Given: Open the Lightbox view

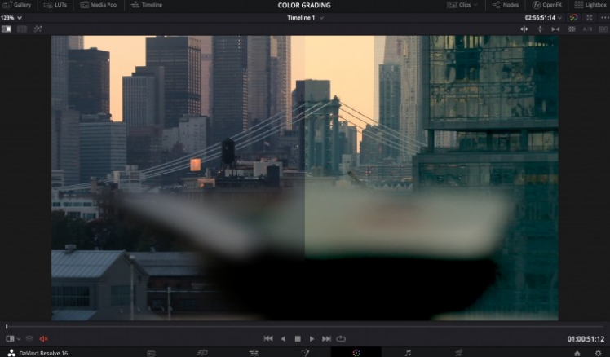Looking at the screenshot, I should (590, 5).
